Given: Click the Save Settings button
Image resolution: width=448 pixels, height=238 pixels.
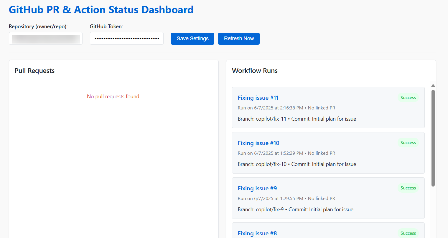Looking at the screenshot, I should 192,39.
